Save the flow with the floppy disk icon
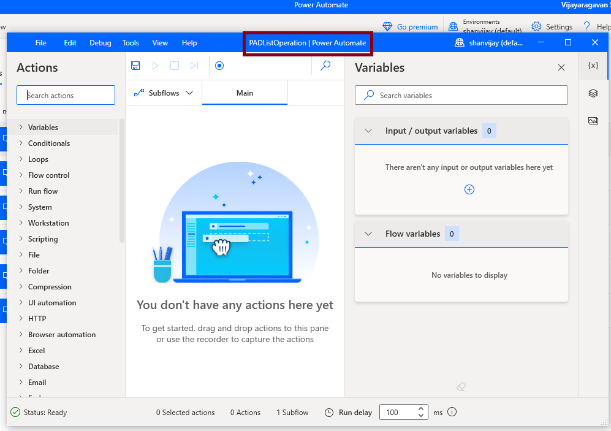Screen dimensions: 611x431 [x=135, y=66]
